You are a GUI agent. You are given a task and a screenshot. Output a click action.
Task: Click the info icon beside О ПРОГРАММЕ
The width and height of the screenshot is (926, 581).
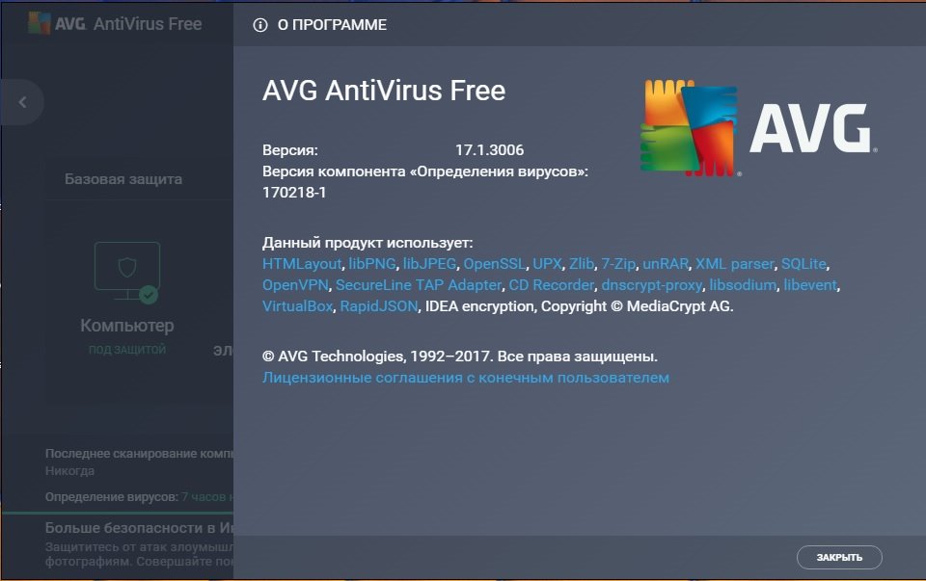[260, 25]
